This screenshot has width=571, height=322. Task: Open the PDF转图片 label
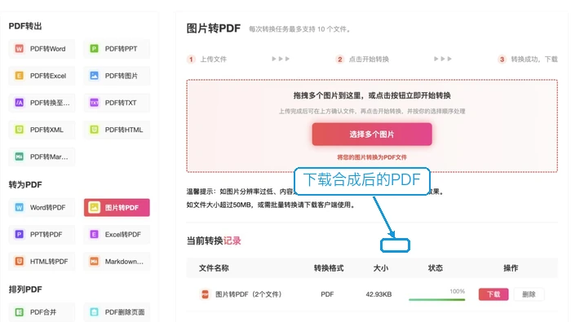pos(122,76)
